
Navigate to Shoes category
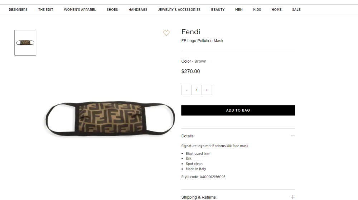click(x=112, y=10)
